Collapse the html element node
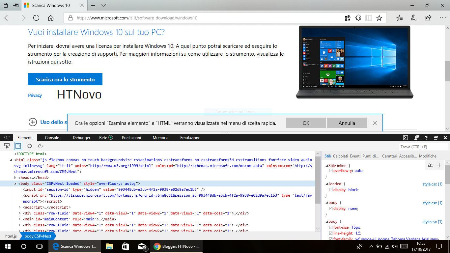This screenshot has width=450, height=253. click(x=11, y=160)
